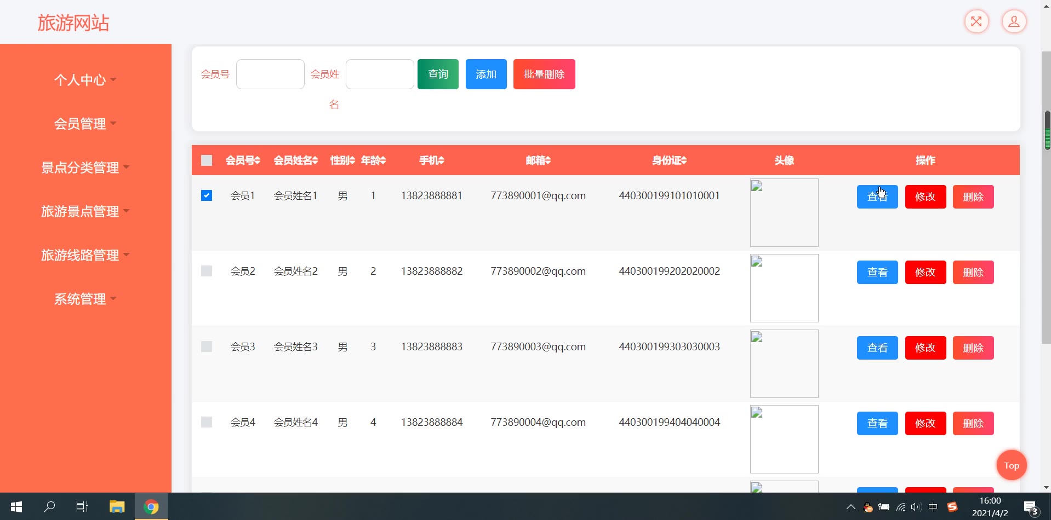Click Sogou input method tray icon

pyautogui.click(x=952, y=507)
